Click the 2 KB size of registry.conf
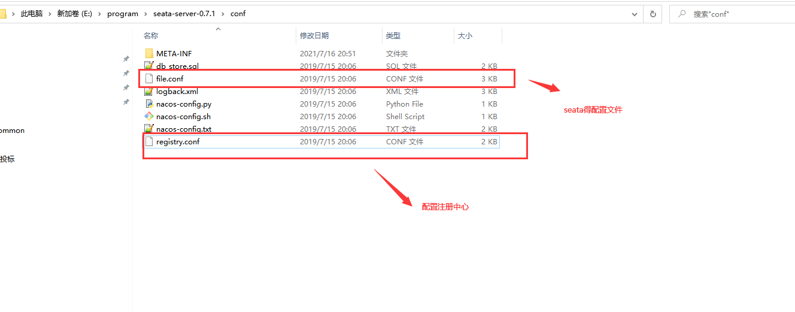795x312 pixels. (489, 141)
